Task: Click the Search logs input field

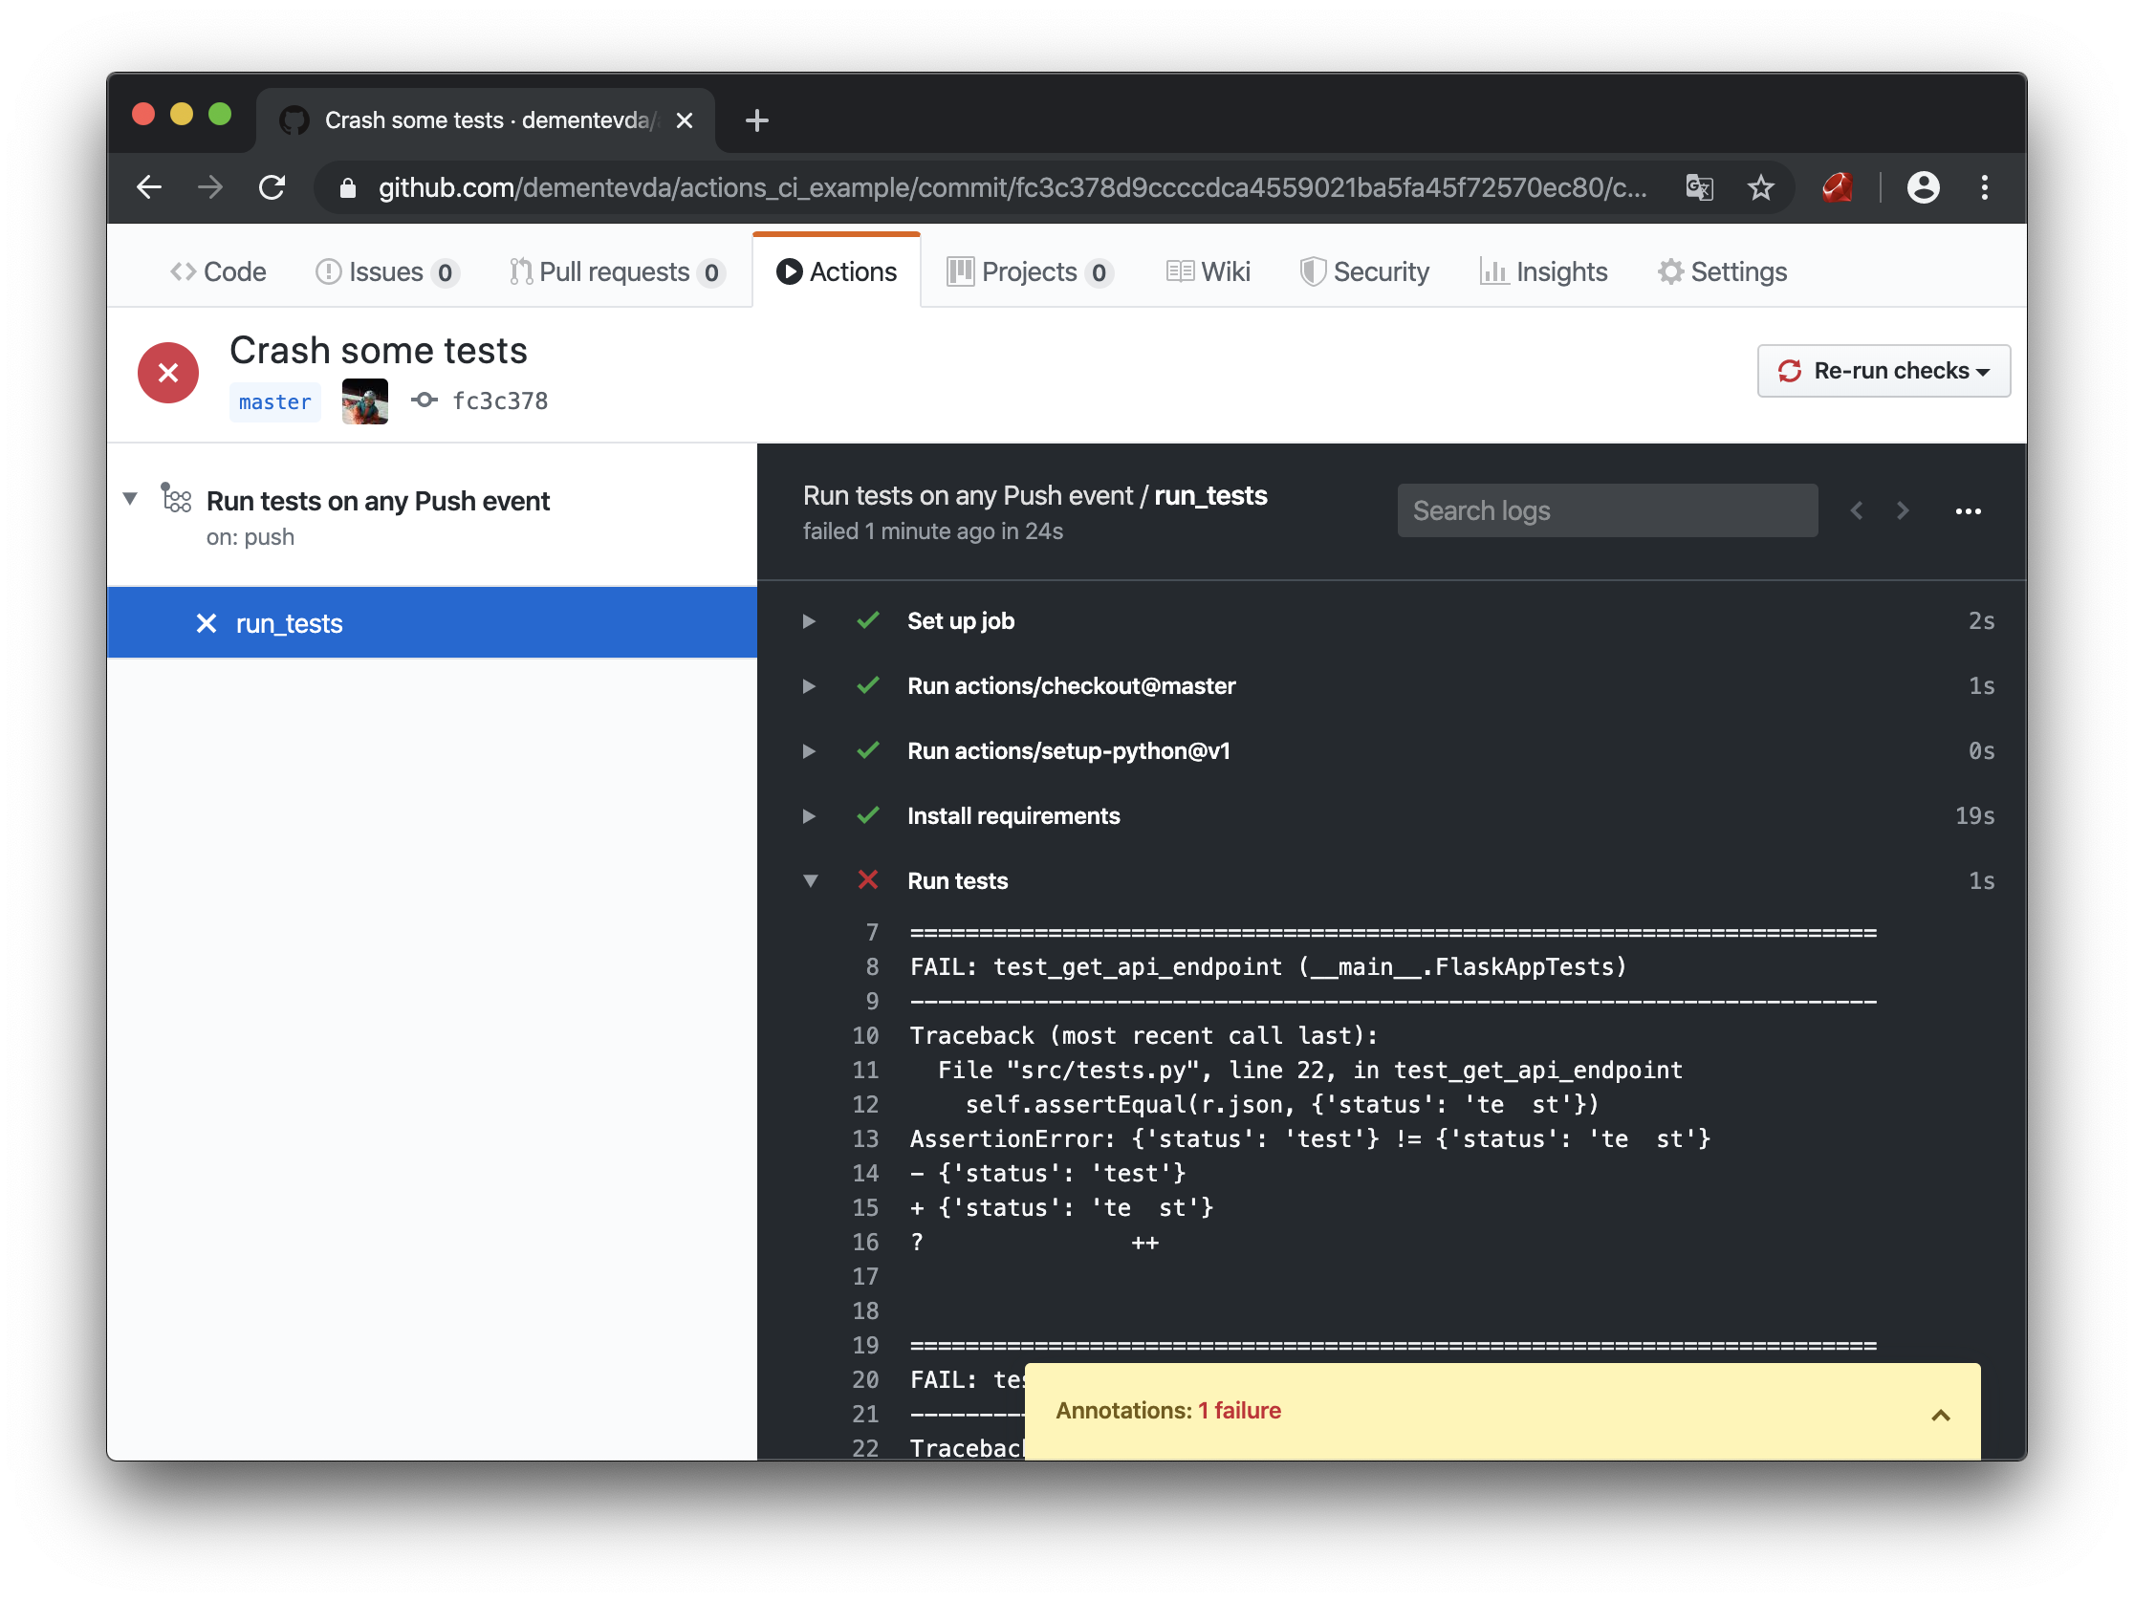Action: pyautogui.click(x=1607, y=511)
